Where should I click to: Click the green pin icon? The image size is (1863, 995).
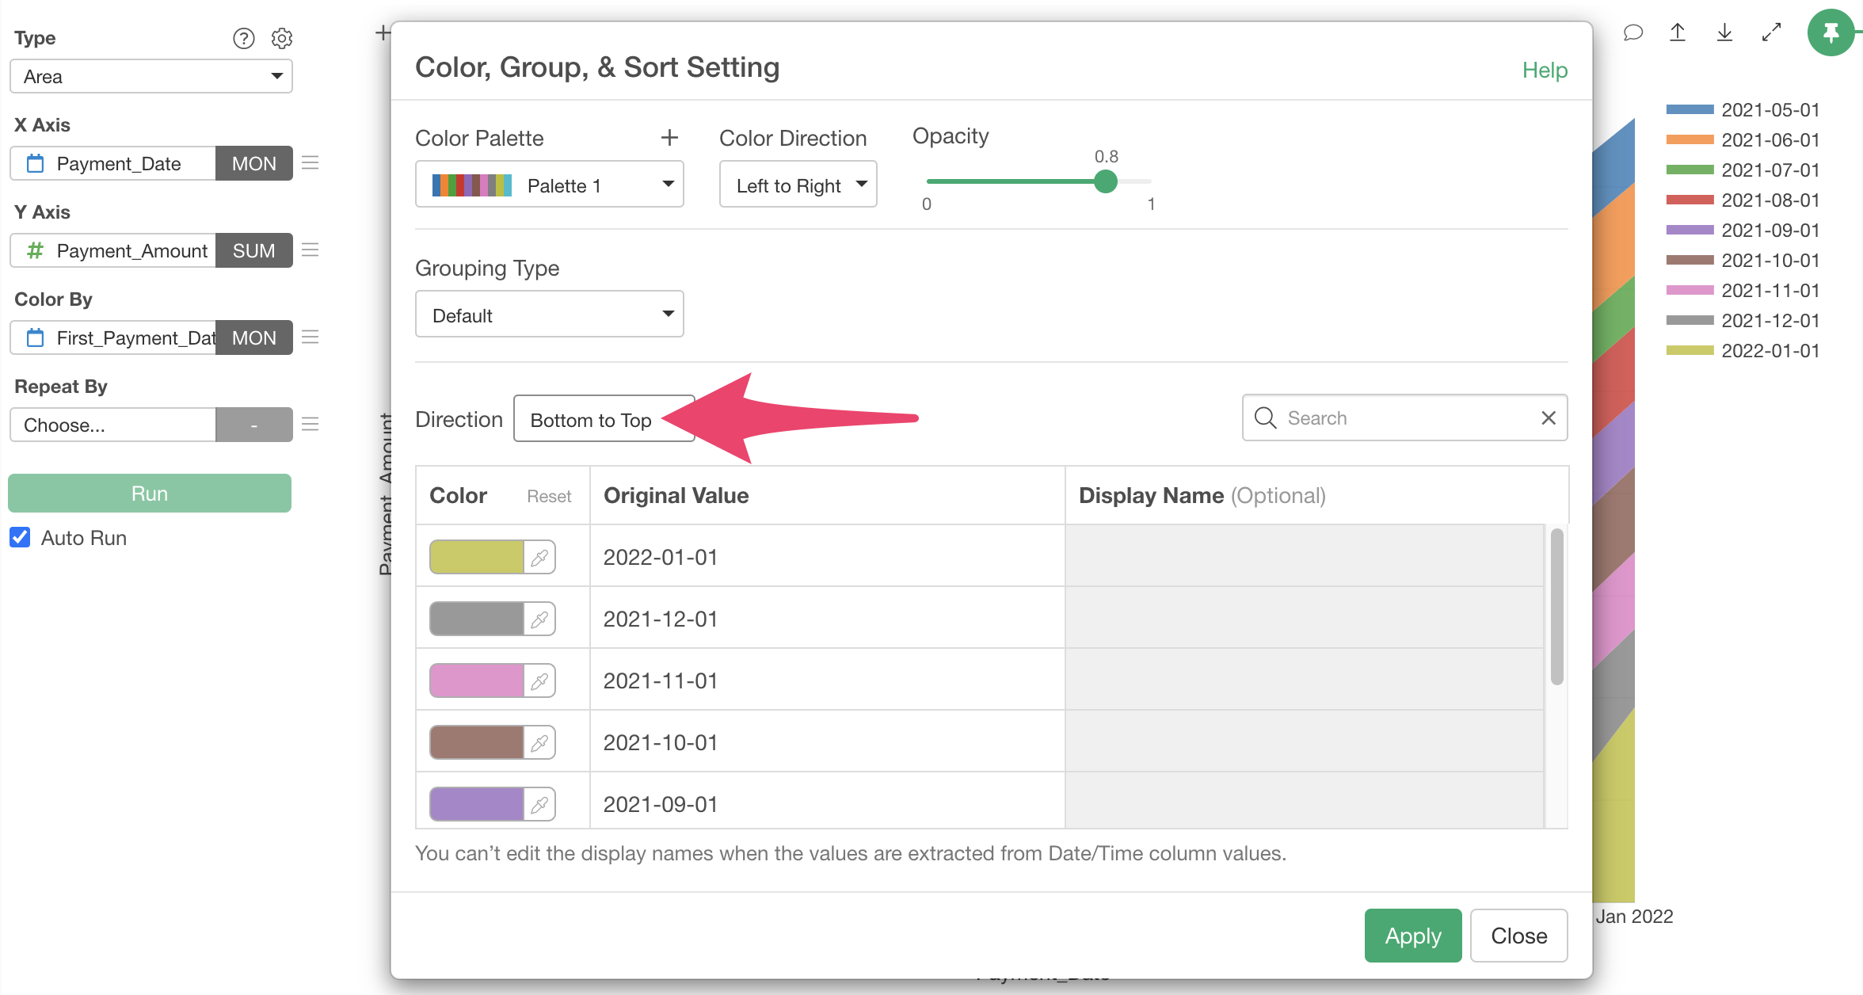click(1831, 32)
